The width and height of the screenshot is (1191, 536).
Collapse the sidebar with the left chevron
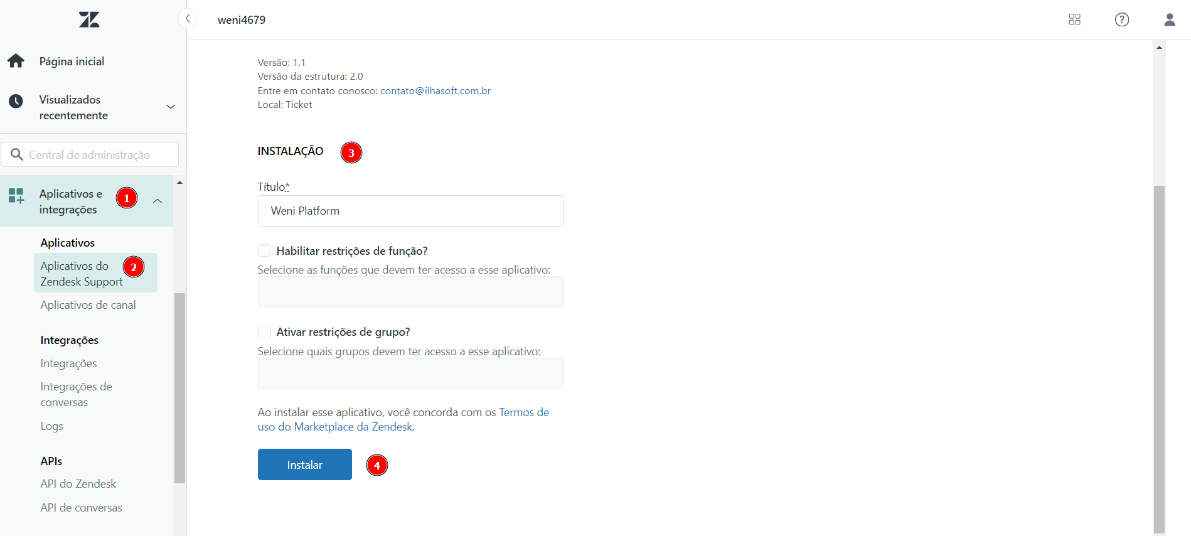187,18
